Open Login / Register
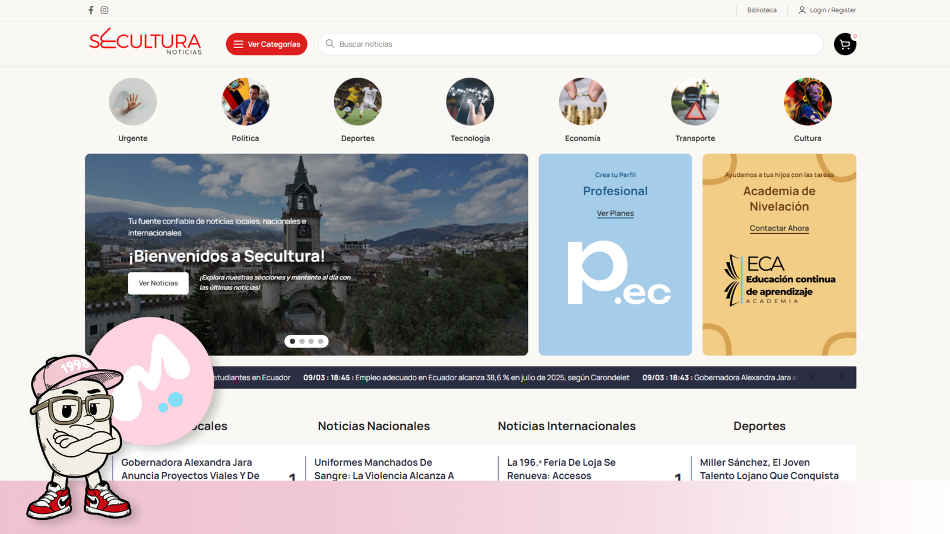The height and width of the screenshot is (534, 950). (827, 10)
